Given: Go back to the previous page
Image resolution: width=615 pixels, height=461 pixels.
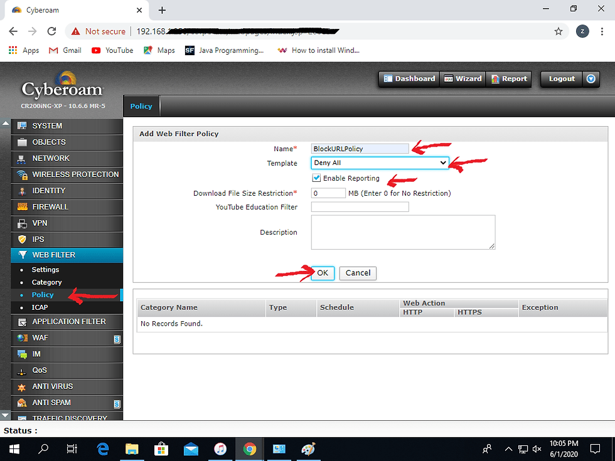Looking at the screenshot, I should (x=13, y=31).
